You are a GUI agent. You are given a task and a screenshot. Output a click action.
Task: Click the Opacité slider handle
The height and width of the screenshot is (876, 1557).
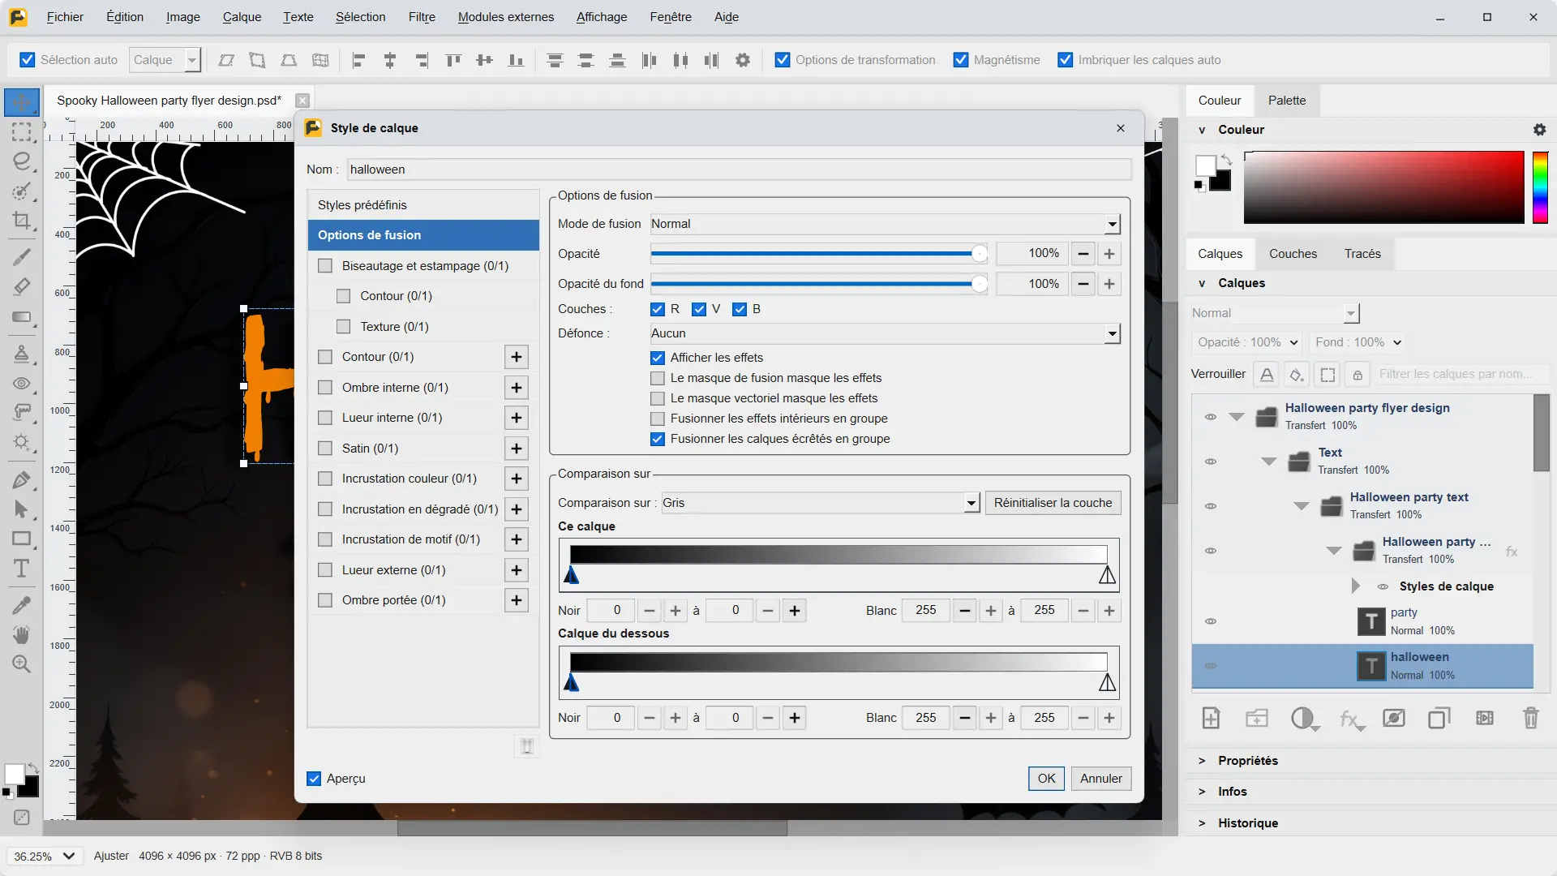tap(980, 254)
